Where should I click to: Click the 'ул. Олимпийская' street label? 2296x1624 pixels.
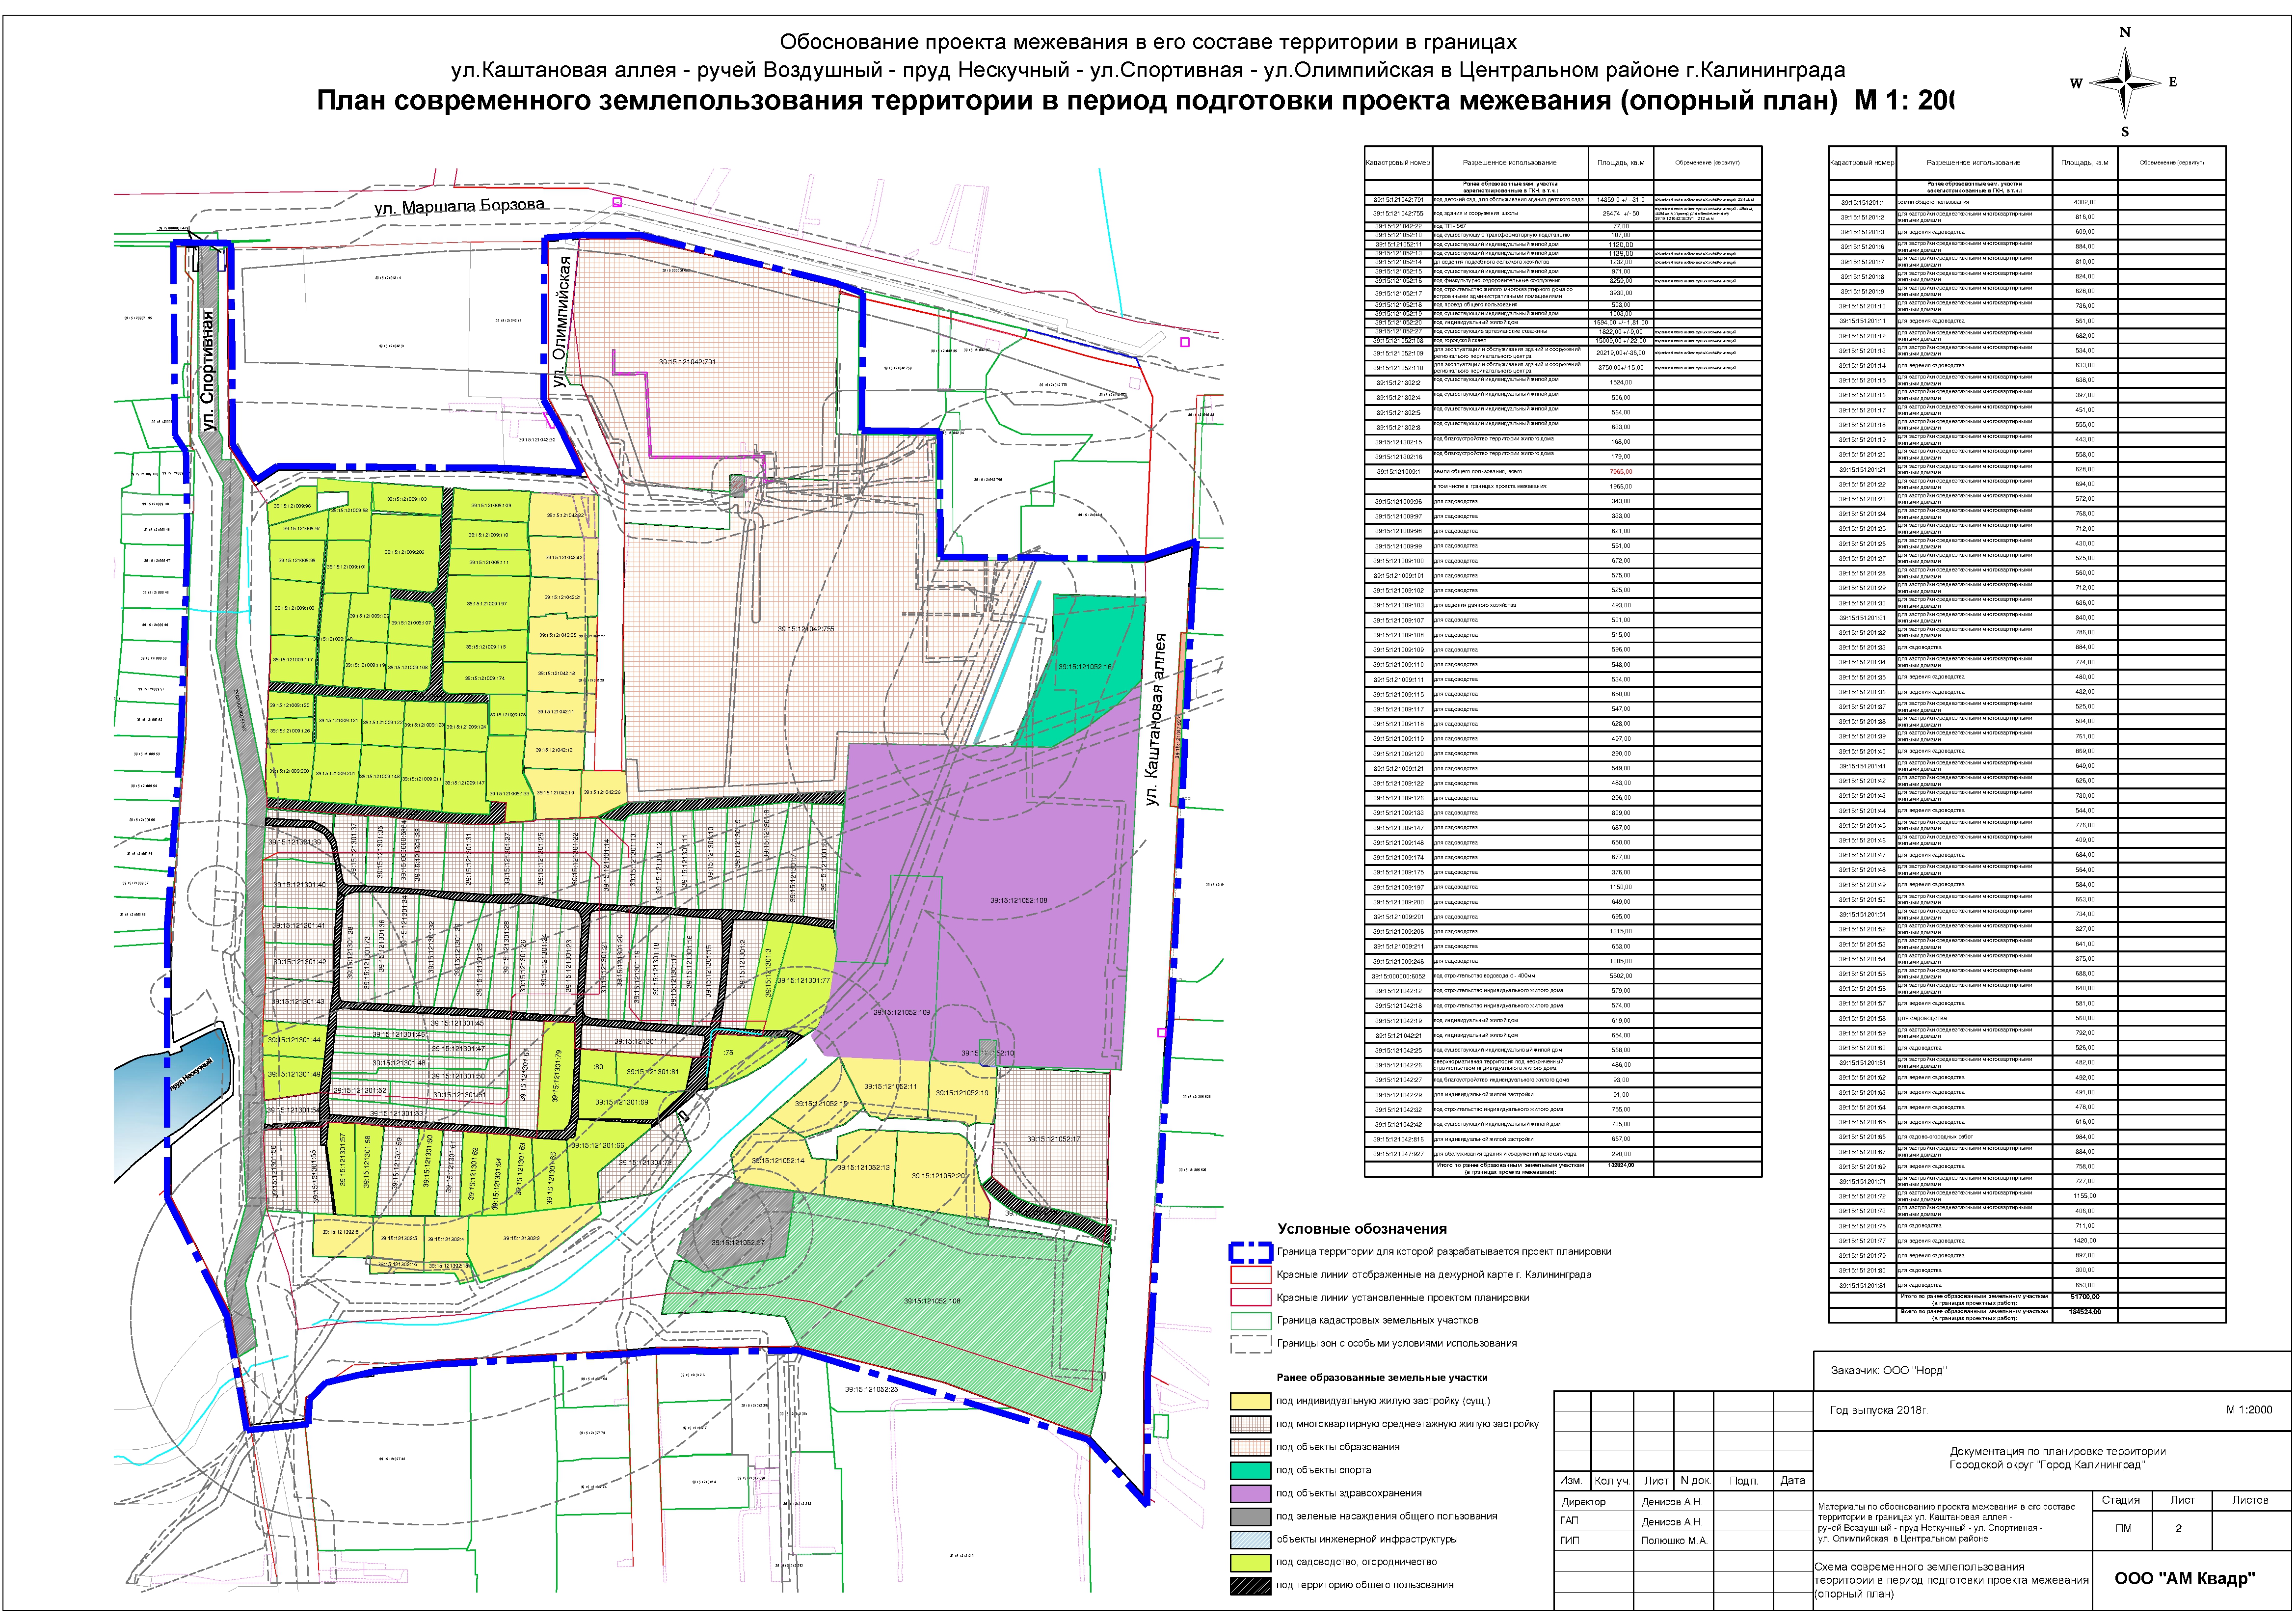click(563, 322)
